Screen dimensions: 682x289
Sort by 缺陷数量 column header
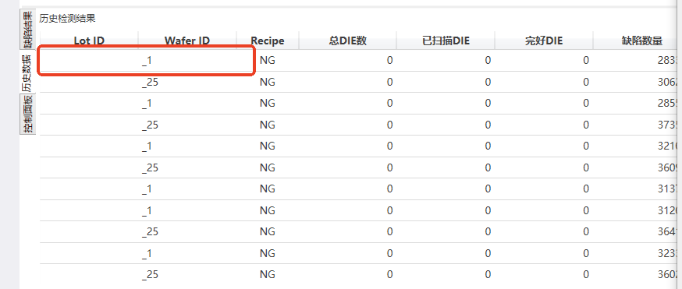click(638, 41)
